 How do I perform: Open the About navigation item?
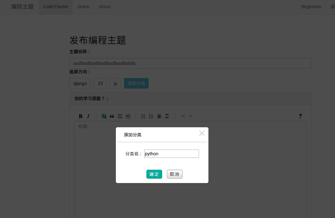tap(105, 7)
